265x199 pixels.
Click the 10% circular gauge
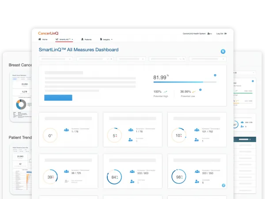179,135
